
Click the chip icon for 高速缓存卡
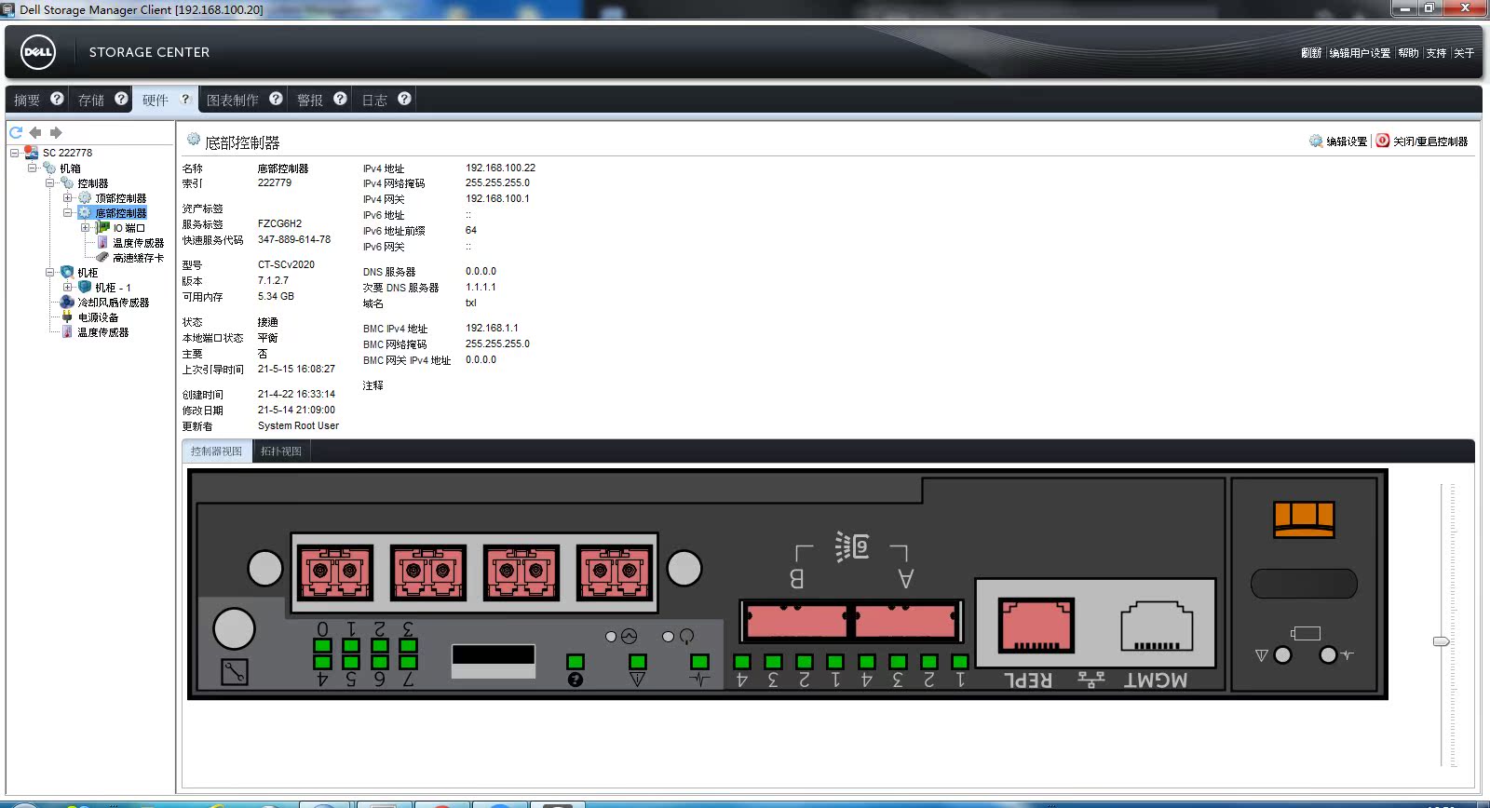[x=102, y=258]
